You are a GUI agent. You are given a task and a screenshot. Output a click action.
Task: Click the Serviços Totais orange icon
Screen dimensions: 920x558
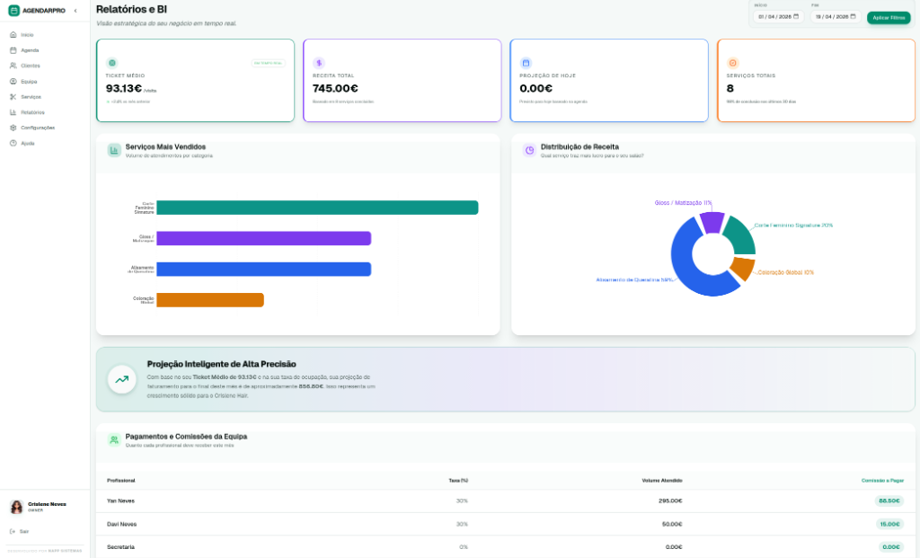pos(733,63)
